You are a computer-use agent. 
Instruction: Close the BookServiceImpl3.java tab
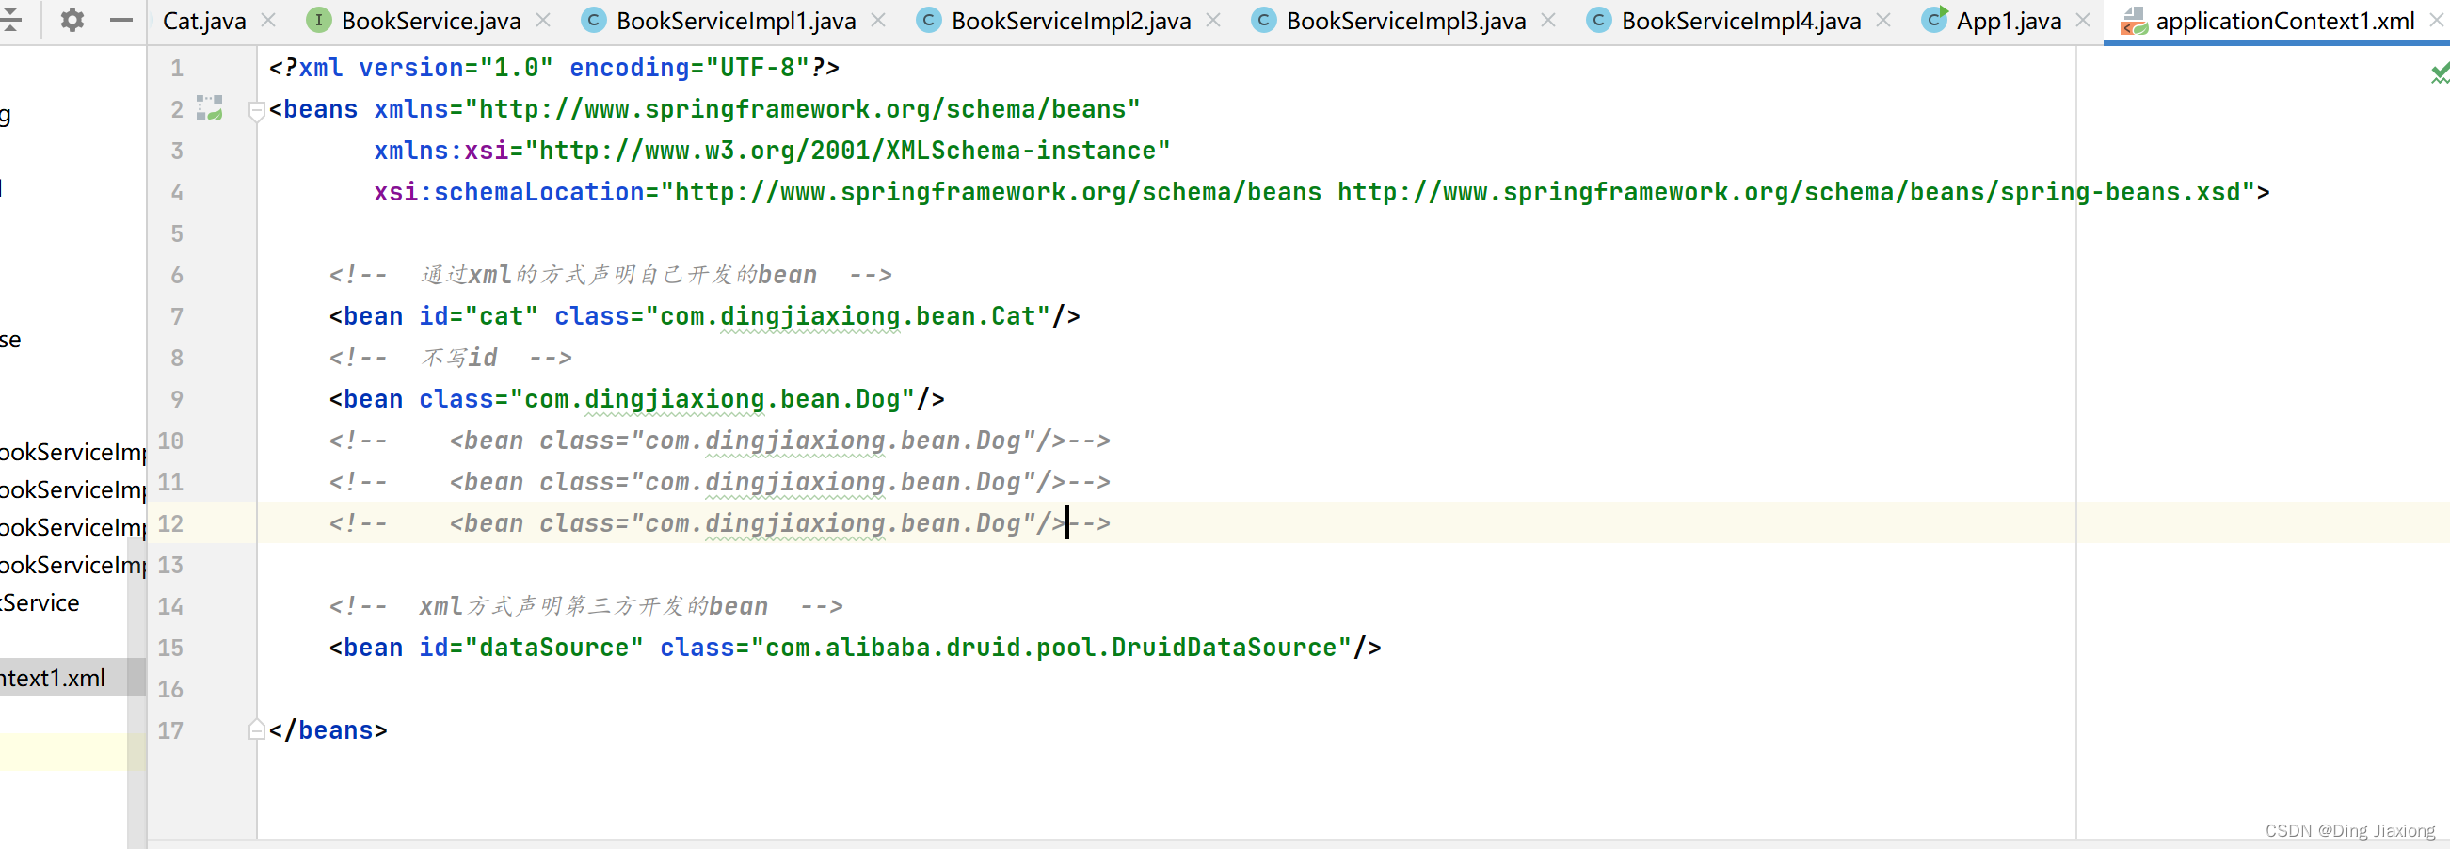[1548, 20]
